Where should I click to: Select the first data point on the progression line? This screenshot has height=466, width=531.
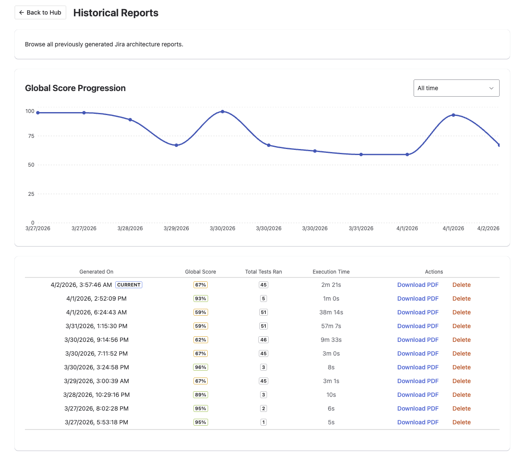[x=37, y=113]
